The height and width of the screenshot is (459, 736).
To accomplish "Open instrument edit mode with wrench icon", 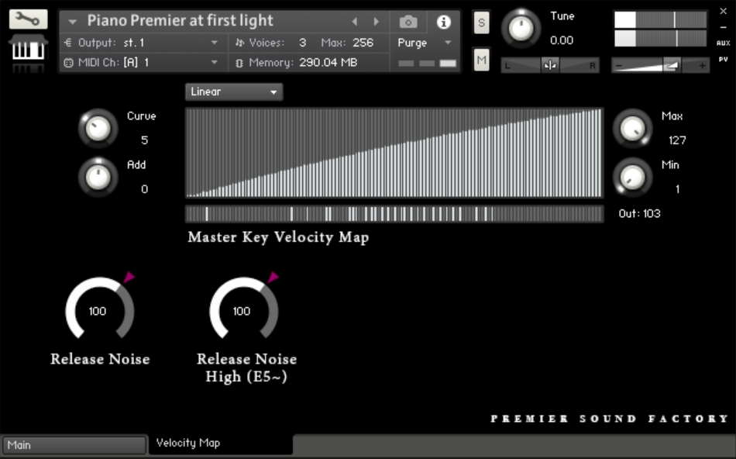I will [x=28, y=19].
